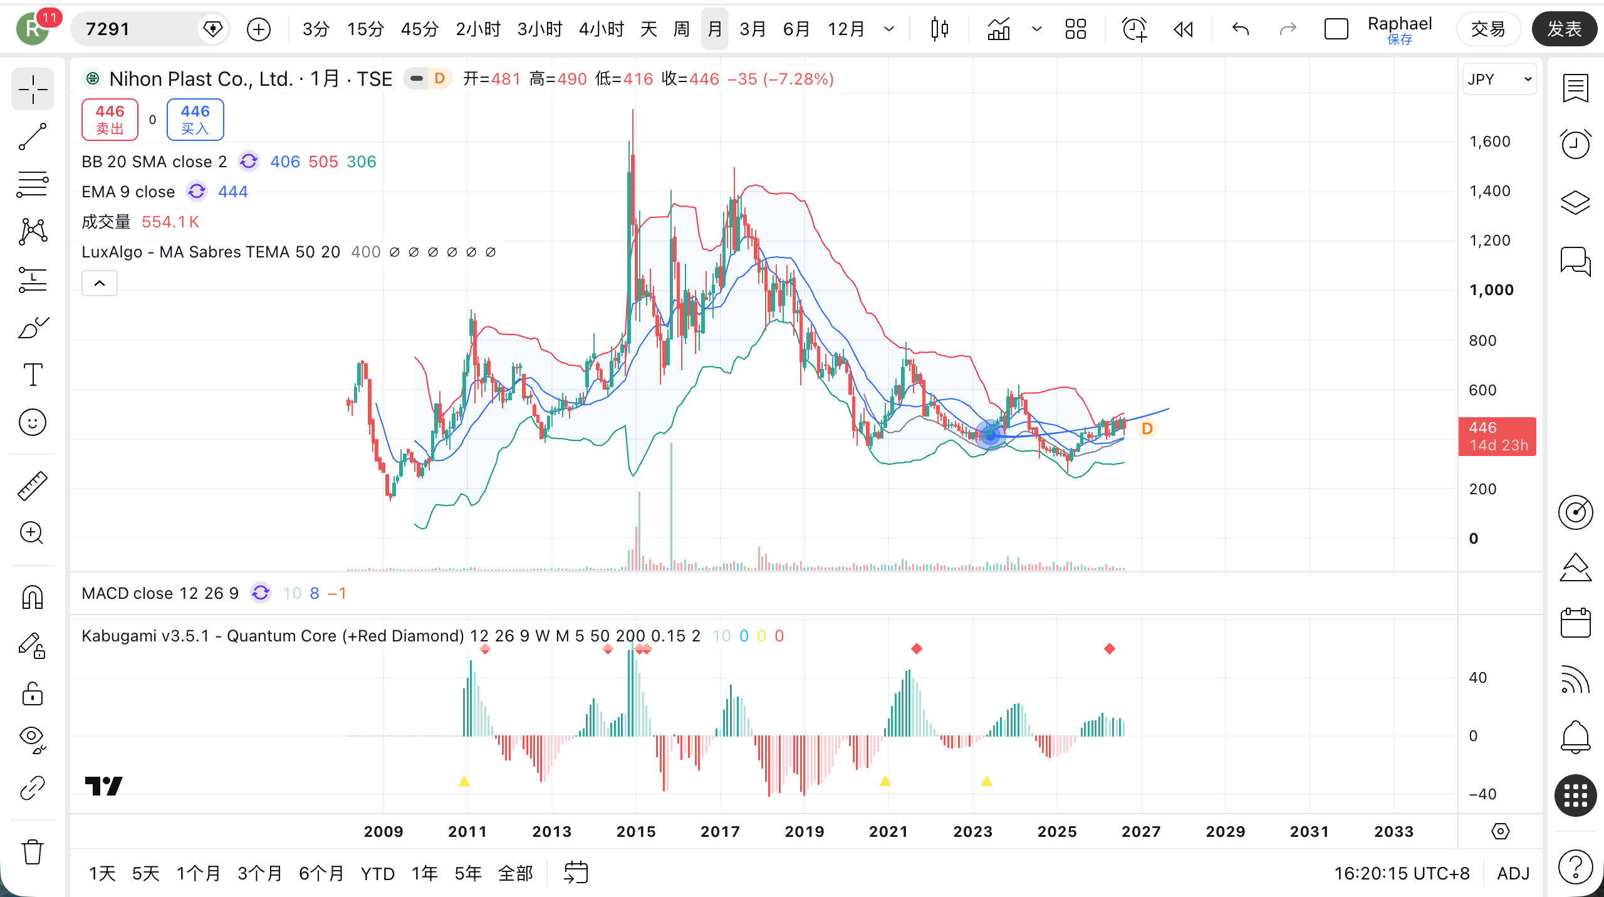
Task: Select the text annotation tool
Action: [x=33, y=375]
